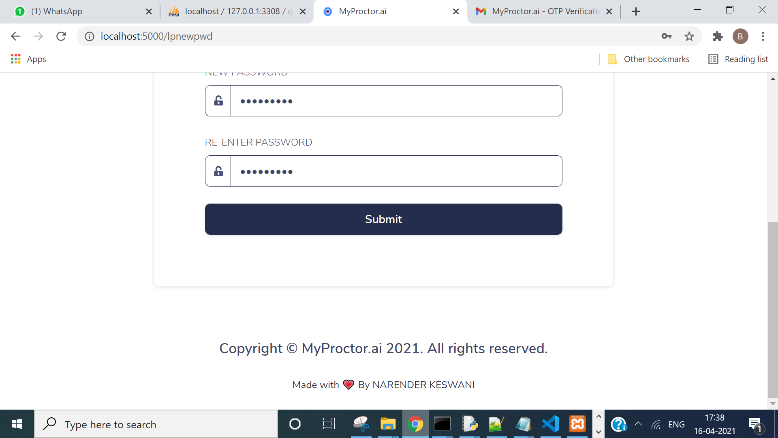Screen dimensions: 778x438
Task: Click the bookmark star icon
Action: pos(689,36)
